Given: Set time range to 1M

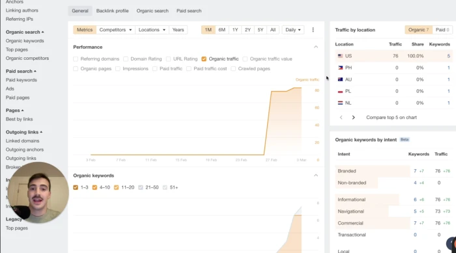Looking at the screenshot, I should 208,30.
